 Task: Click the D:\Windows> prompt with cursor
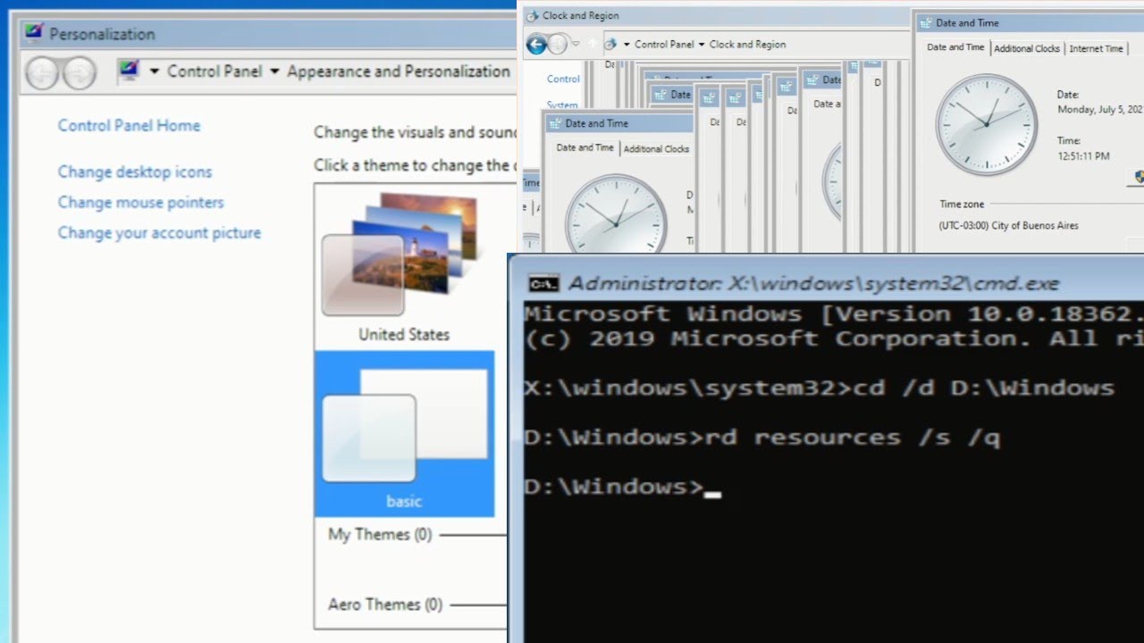(622, 488)
